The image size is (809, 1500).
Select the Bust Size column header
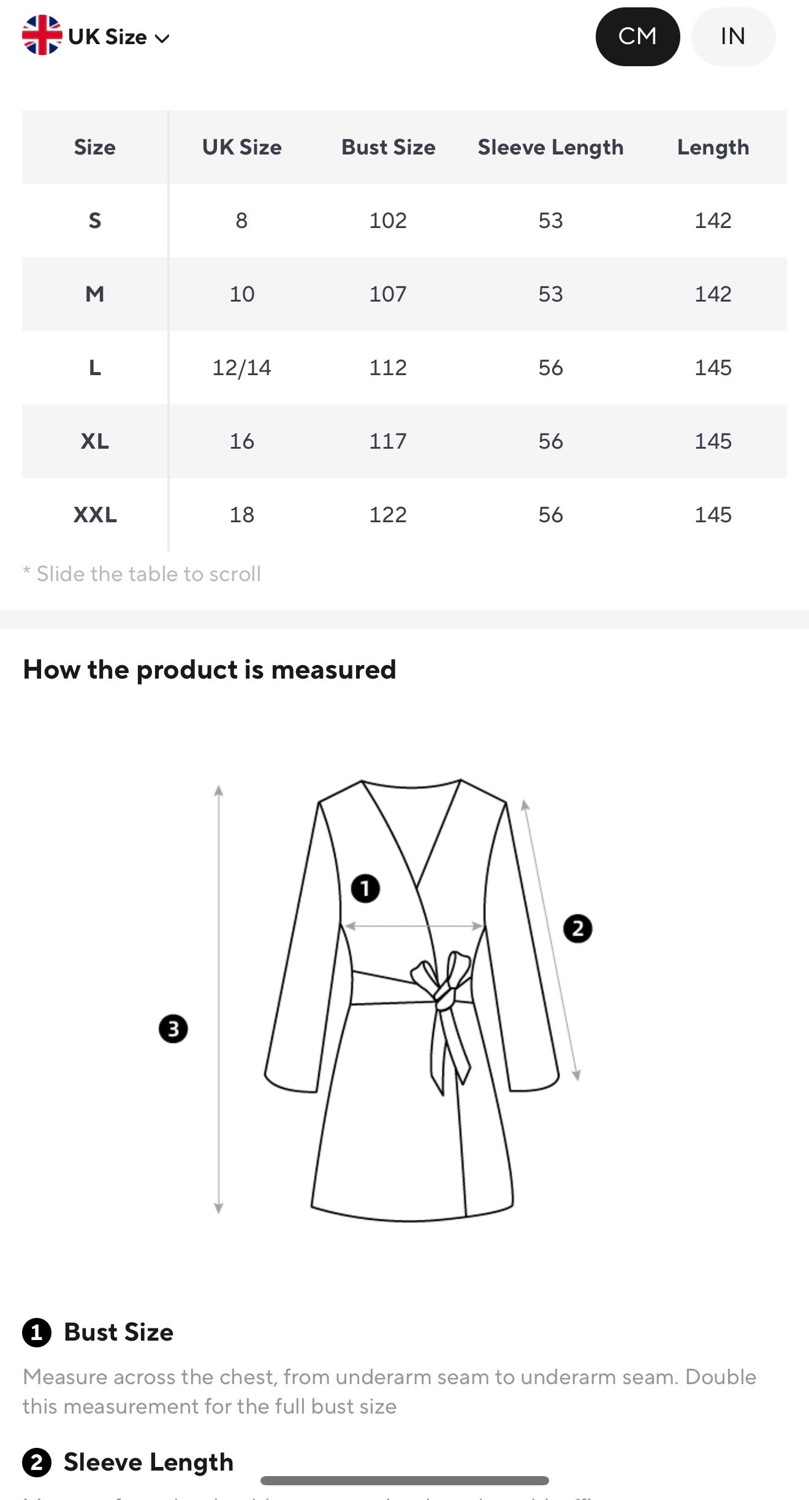click(388, 147)
